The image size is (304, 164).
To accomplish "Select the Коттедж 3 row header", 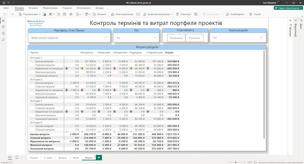I will click(x=36, y=101).
